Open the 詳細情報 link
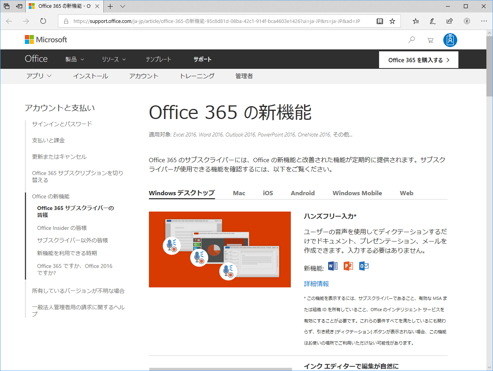This screenshot has width=493, height=371. coord(316,284)
